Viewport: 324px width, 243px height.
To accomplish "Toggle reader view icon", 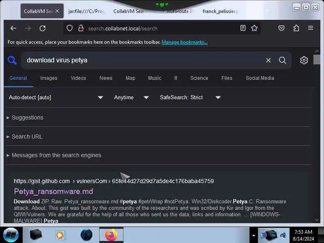I will click(x=243, y=28).
